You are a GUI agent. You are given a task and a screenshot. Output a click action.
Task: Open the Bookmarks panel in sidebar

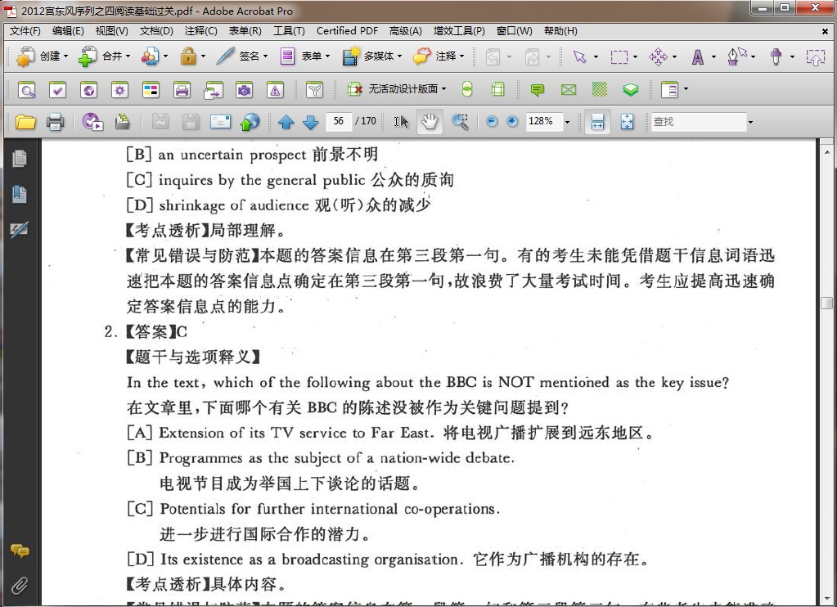20,194
